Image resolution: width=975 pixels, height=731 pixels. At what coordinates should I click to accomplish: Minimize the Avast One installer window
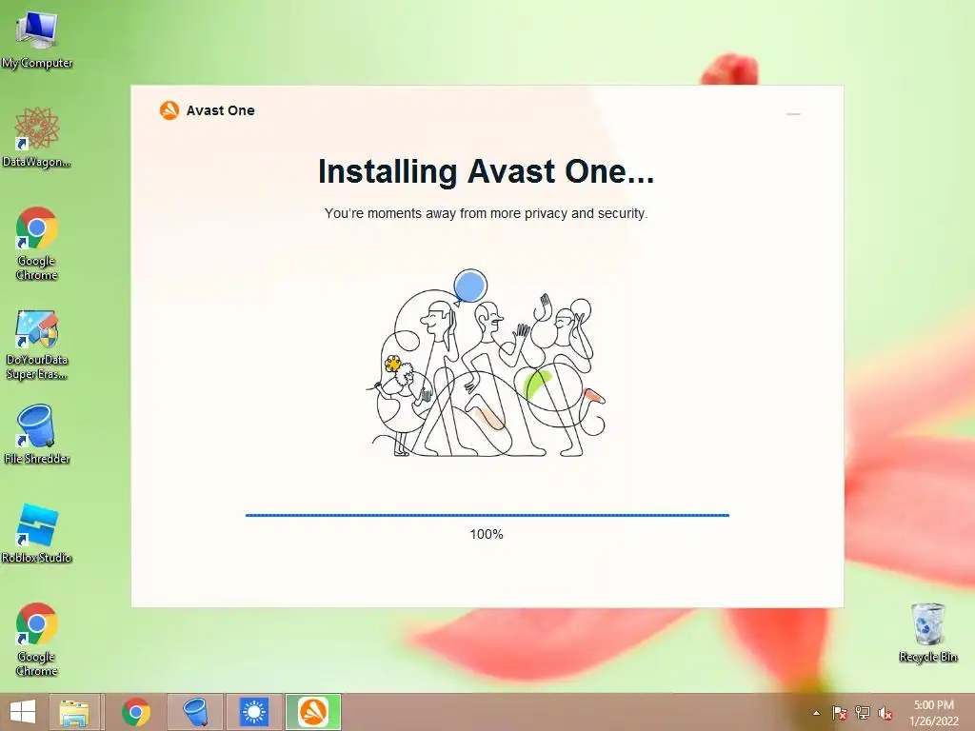click(793, 114)
